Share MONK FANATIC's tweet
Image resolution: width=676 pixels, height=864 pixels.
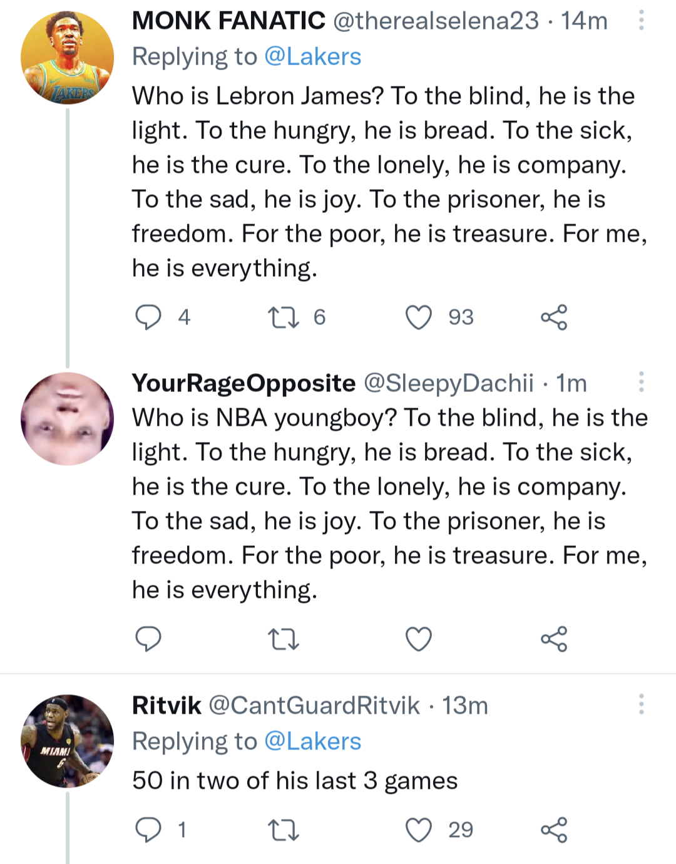[554, 317]
